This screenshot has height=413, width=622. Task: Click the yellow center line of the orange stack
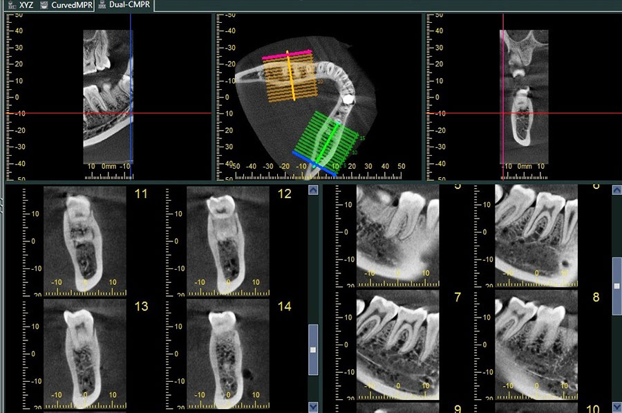pyautogui.click(x=292, y=76)
